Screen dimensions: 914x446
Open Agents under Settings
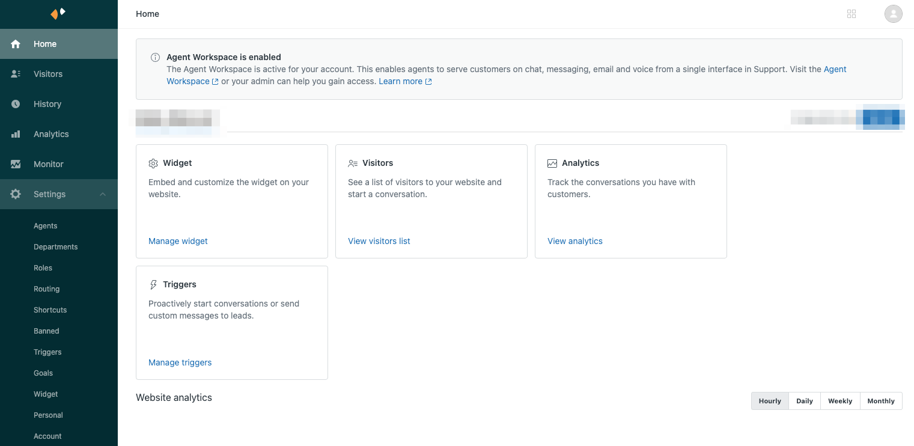[x=46, y=226]
